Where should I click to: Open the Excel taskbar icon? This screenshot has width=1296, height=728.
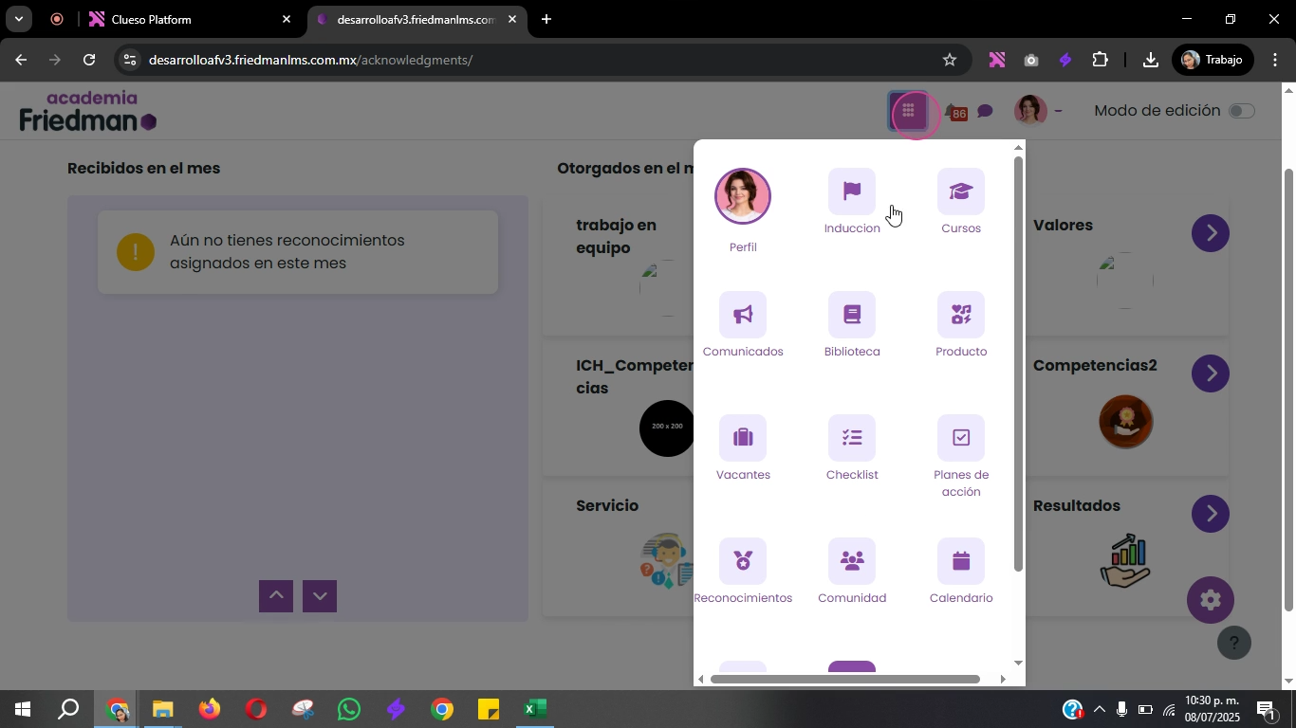tap(533, 709)
